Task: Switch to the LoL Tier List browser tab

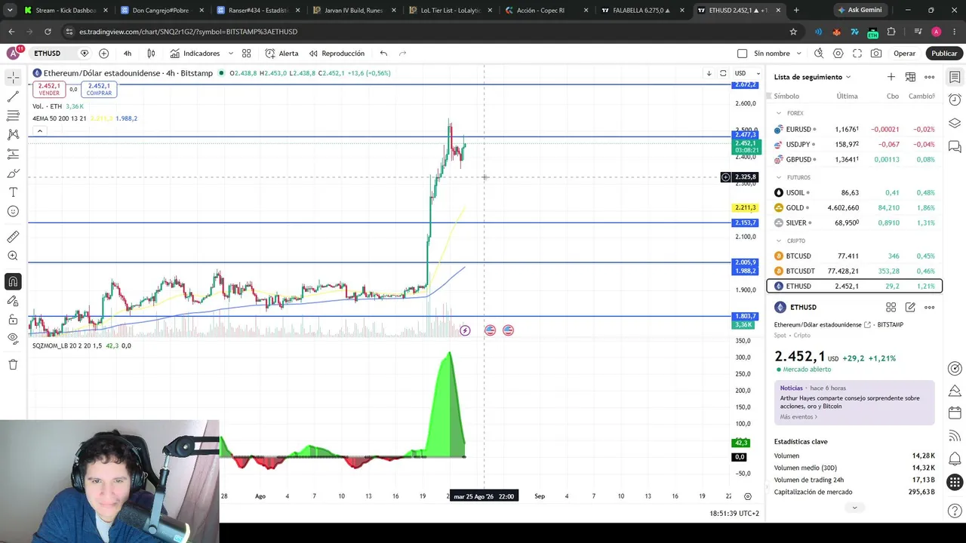Action: pyautogui.click(x=451, y=11)
